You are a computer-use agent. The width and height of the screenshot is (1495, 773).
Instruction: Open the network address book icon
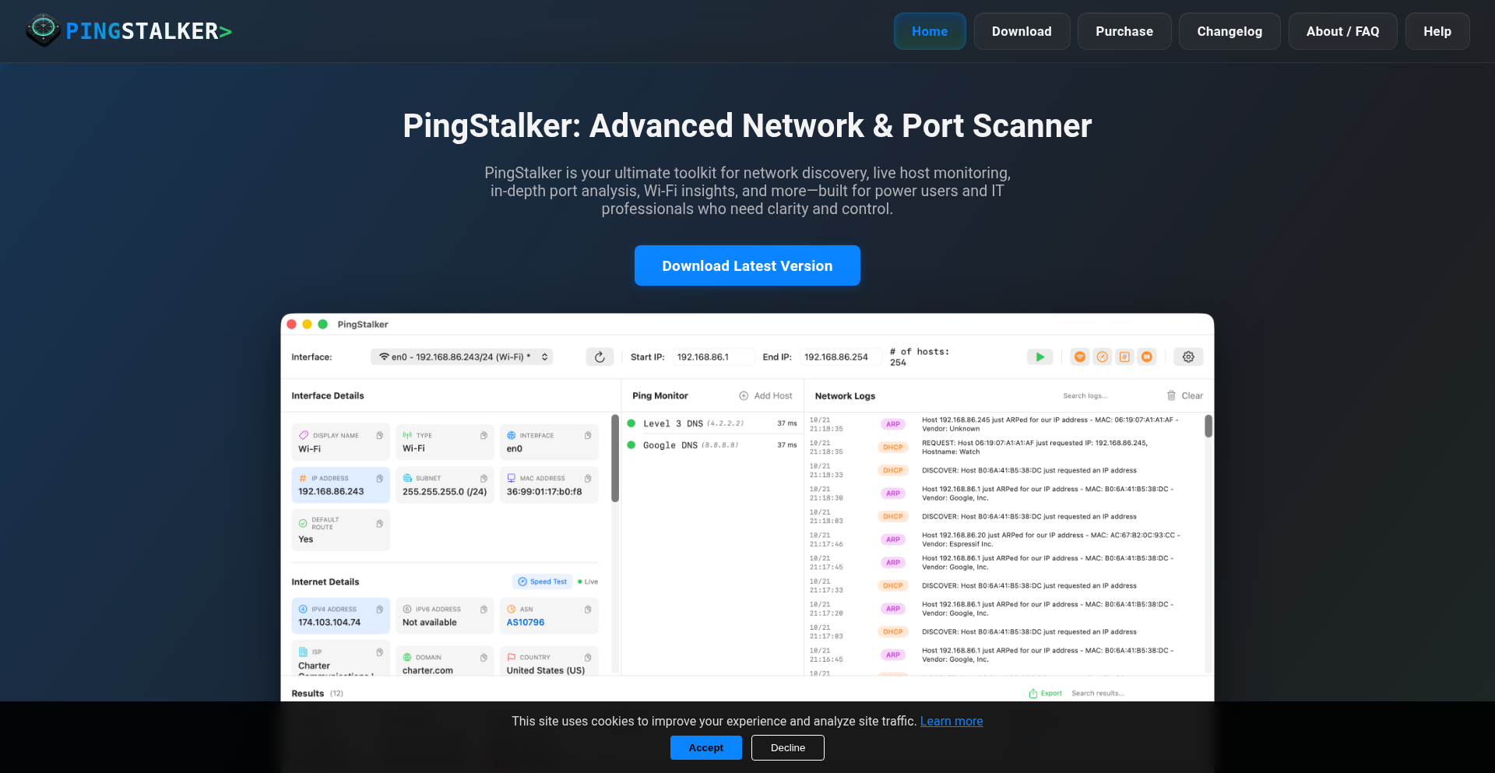point(1147,357)
